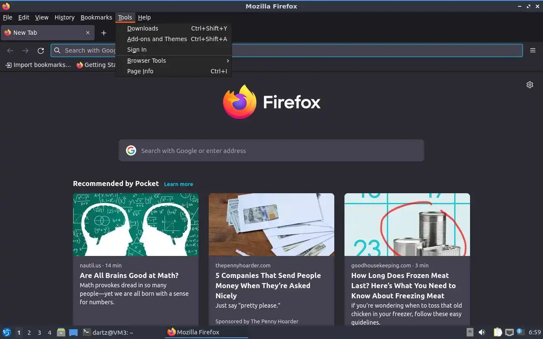The height and width of the screenshot is (339, 543).
Task: Focus the page Search with Google box
Action: tap(271, 150)
